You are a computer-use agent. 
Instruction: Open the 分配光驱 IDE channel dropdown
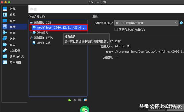(x=146, y=23)
